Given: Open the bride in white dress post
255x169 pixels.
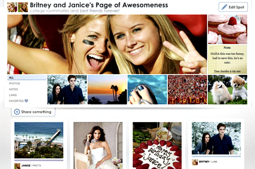Looking at the screenshot, I should [98, 146].
